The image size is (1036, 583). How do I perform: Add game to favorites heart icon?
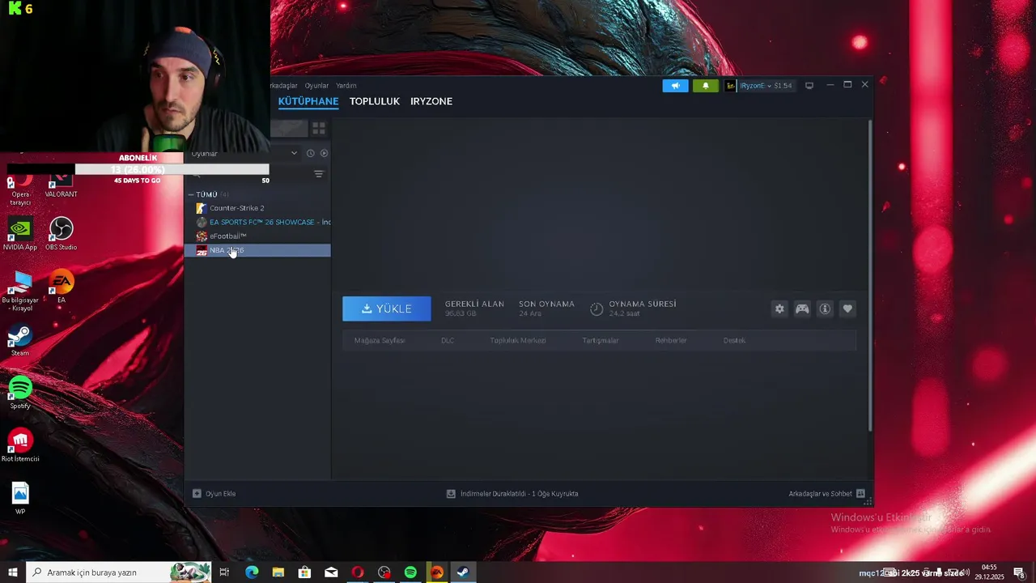click(847, 309)
